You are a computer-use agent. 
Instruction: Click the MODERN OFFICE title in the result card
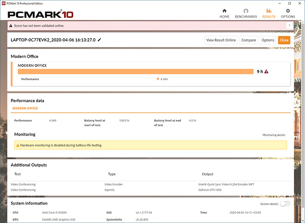[x=32, y=65]
